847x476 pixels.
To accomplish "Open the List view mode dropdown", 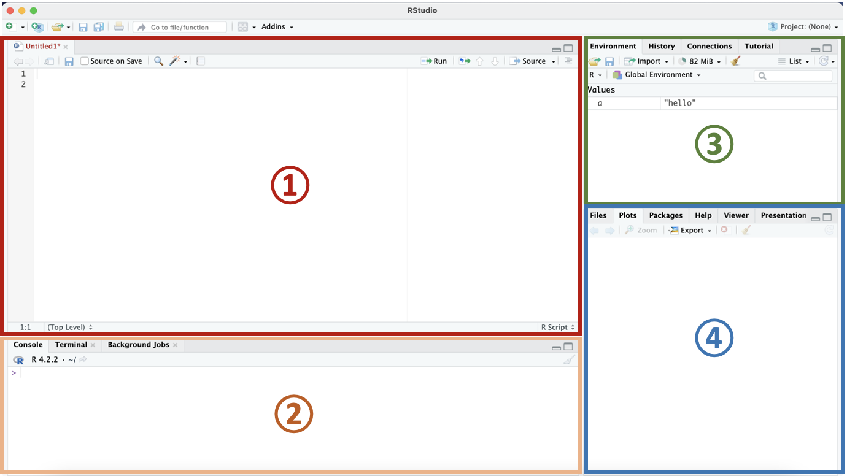I will (x=794, y=61).
